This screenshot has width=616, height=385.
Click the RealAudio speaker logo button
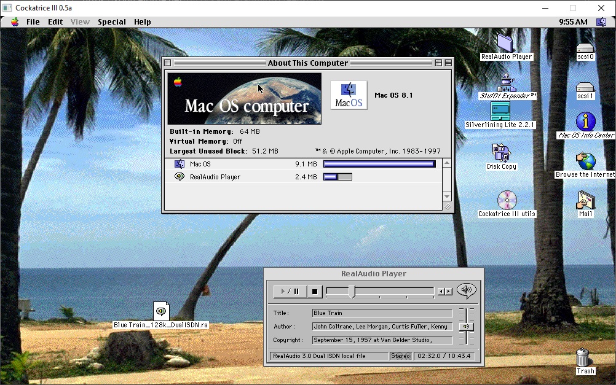coord(467,290)
